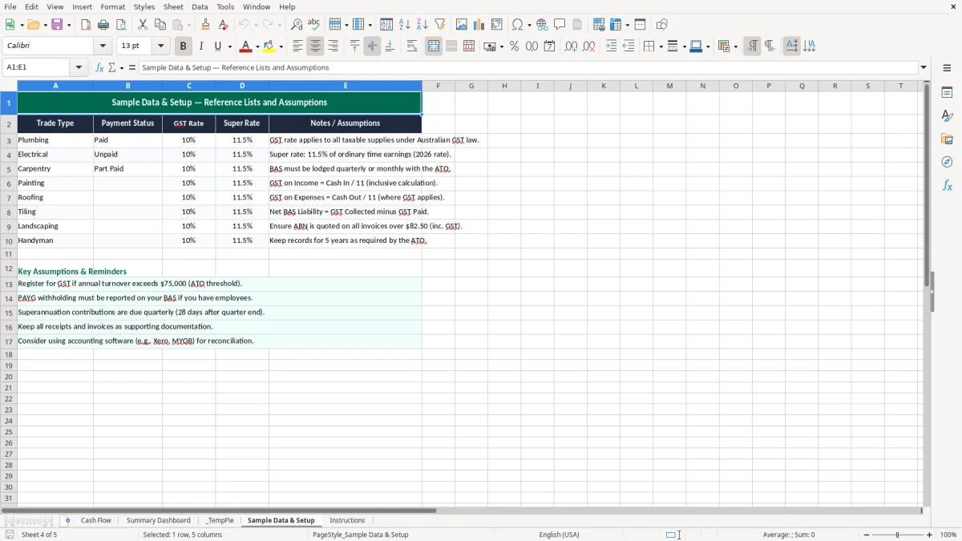Toggle Align Right
The height and width of the screenshot is (541, 962).
[333, 46]
